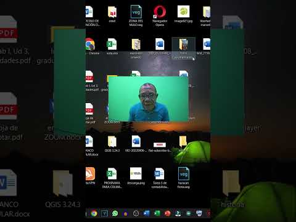Open the VID-20220906 Word file

click(x=136, y=144)
